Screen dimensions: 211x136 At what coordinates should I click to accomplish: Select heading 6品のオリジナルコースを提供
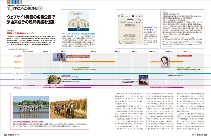(x=150, y=28)
